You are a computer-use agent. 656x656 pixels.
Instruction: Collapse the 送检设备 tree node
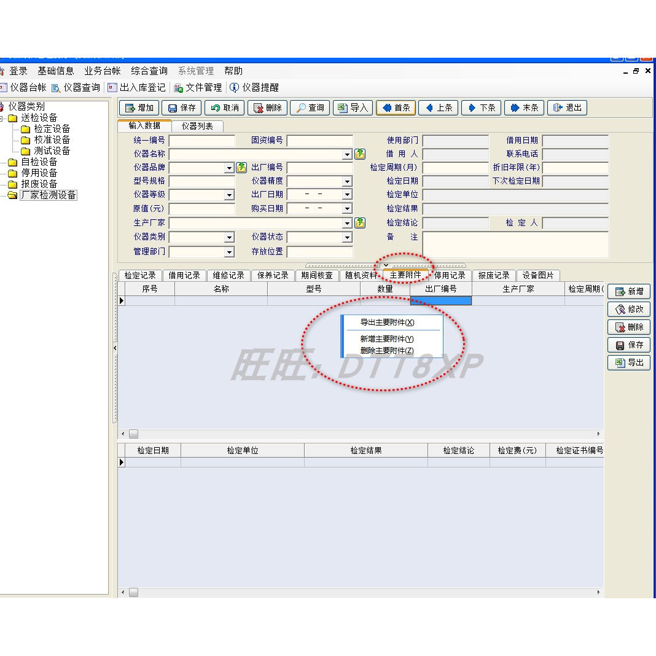[x=2, y=119]
